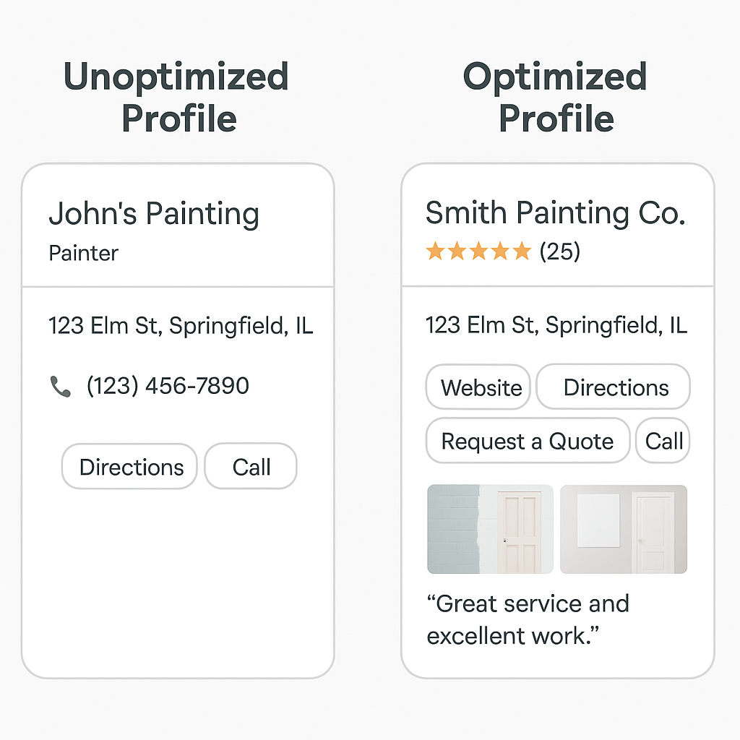This screenshot has height=740, width=740.
Task: Open the white door and frame photo
Action: (x=624, y=529)
